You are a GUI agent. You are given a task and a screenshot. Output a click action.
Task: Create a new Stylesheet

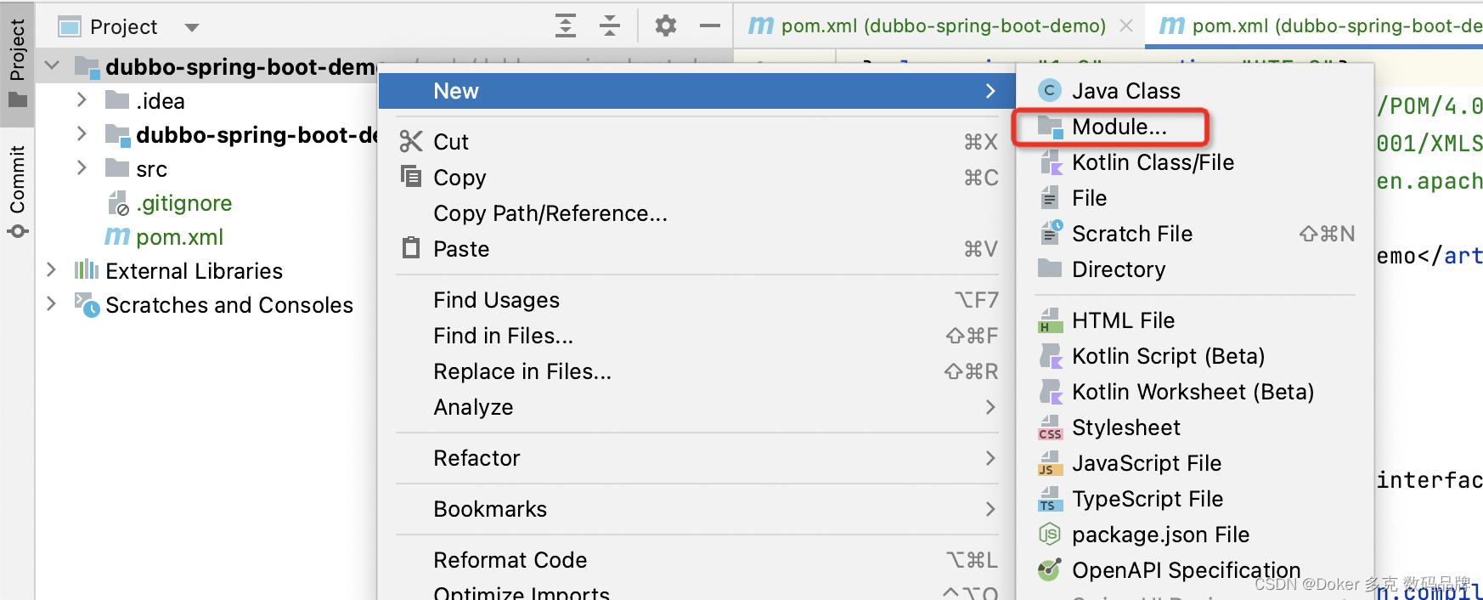[x=1125, y=427]
